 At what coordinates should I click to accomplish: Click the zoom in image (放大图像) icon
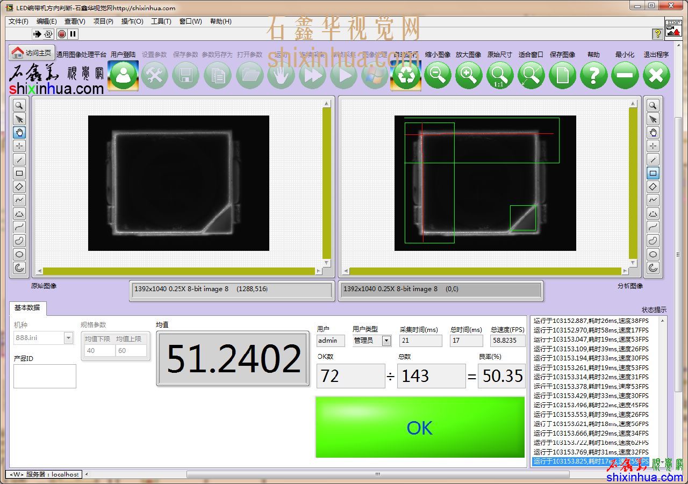[469, 75]
